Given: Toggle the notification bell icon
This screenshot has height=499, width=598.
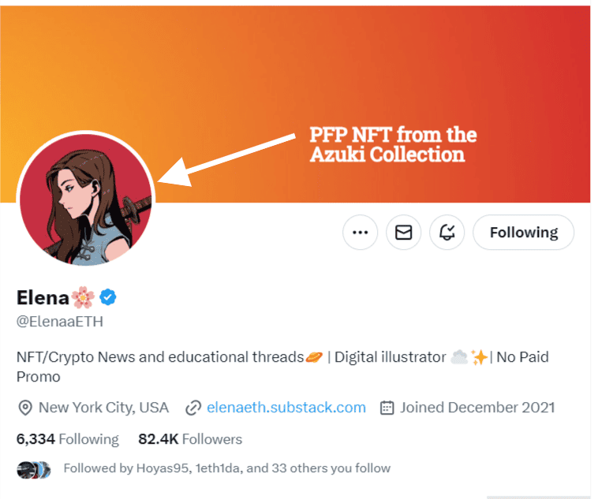Looking at the screenshot, I should (447, 232).
